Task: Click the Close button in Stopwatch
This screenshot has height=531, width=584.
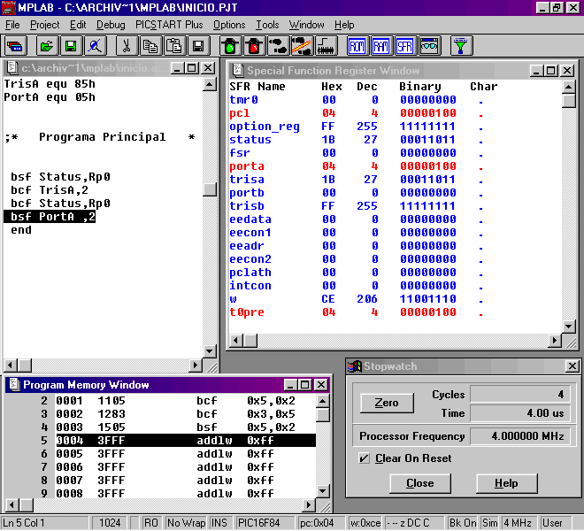Action: (419, 483)
